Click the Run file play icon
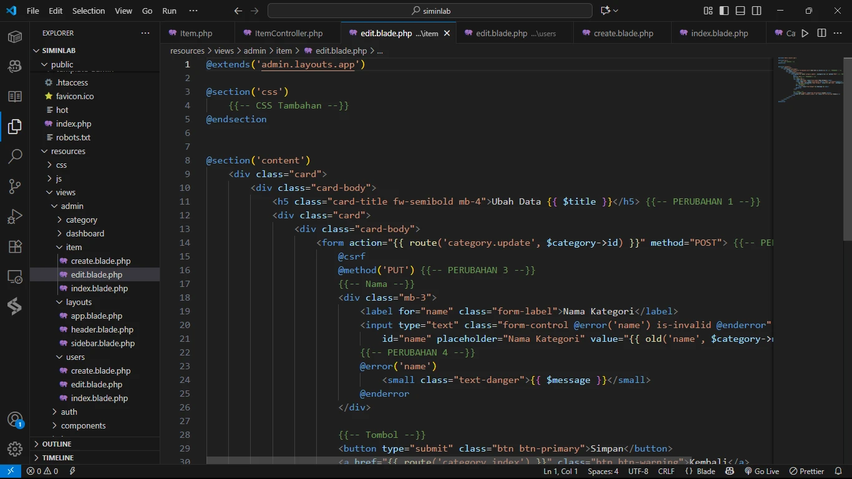The height and width of the screenshot is (479, 852). [x=805, y=33]
